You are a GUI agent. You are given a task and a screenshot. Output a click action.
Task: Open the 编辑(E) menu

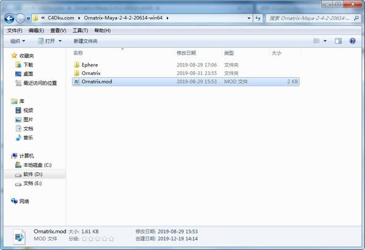coord(36,30)
